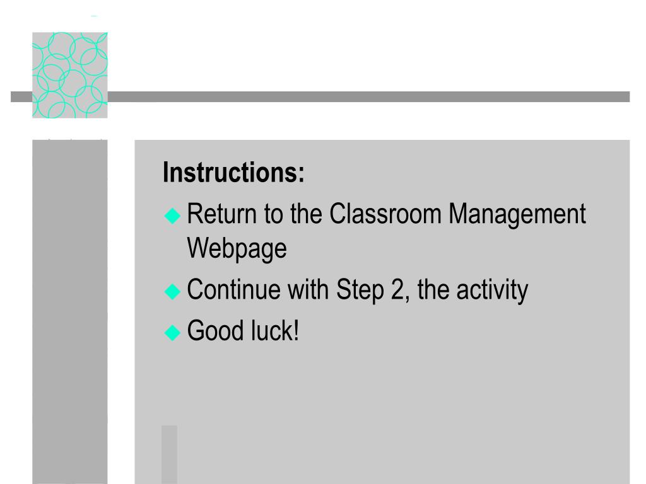Select the diamond bullet beside Return line

172,216
